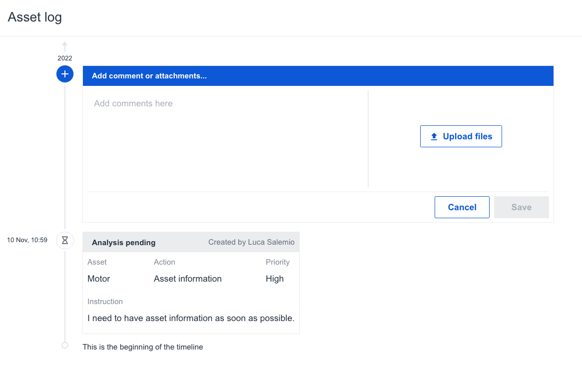This screenshot has width=582, height=371.
Task: Click the hourglass pending icon on the timeline
Action: tap(64, 240)
